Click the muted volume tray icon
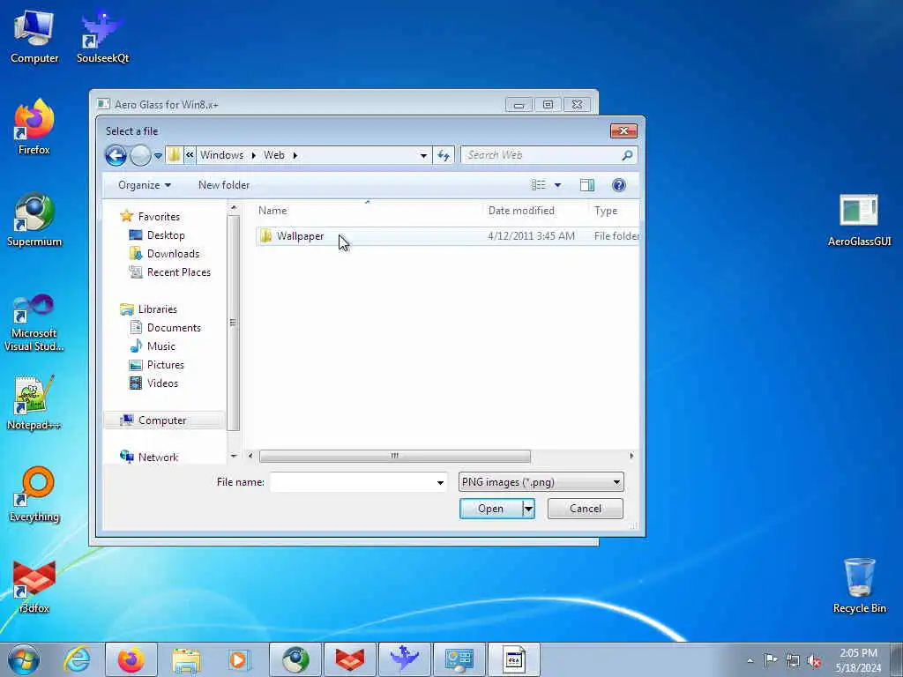 click(x=814, y=660)
